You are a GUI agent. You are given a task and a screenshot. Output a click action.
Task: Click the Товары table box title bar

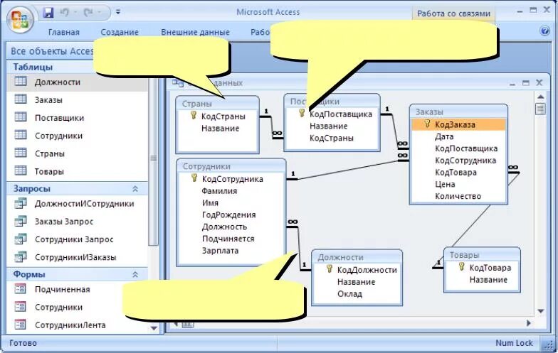point(482,254)
